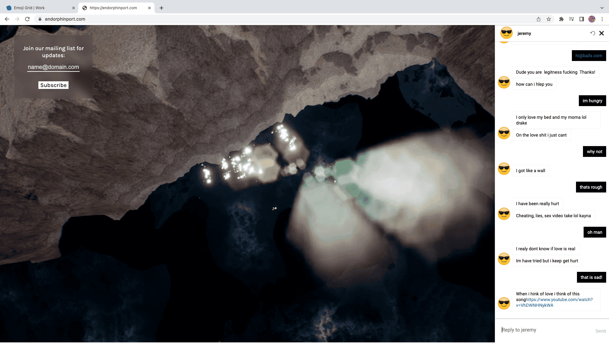Click "I realy dont know if love is real"
Viewport: 609px width, 343px height.
546,249
